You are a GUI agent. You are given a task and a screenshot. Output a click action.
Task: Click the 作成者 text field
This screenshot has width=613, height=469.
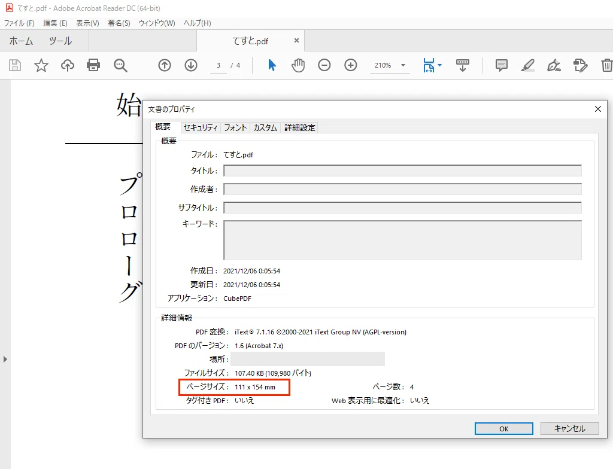coord(402,189)
